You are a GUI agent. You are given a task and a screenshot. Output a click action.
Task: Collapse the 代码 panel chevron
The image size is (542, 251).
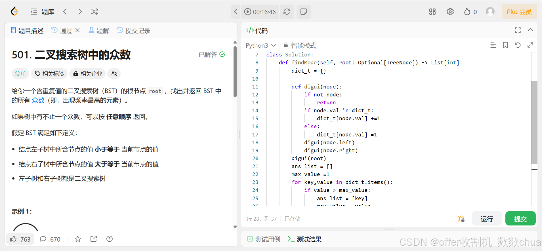click(530, 30)
